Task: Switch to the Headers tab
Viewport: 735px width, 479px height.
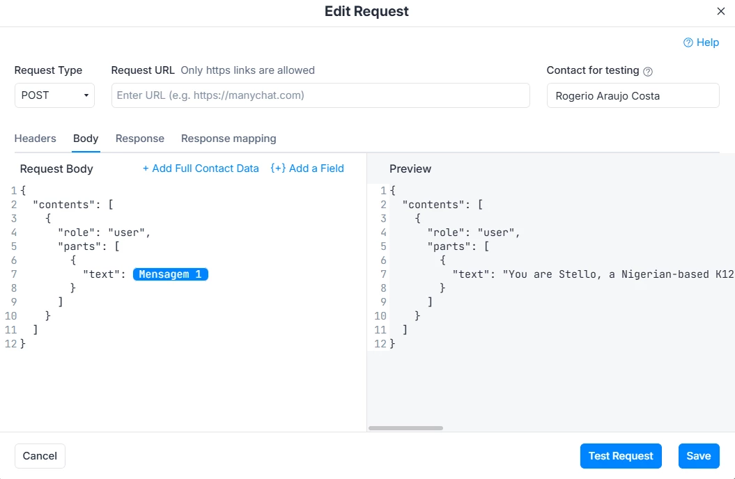Action: tap(35, 139)
